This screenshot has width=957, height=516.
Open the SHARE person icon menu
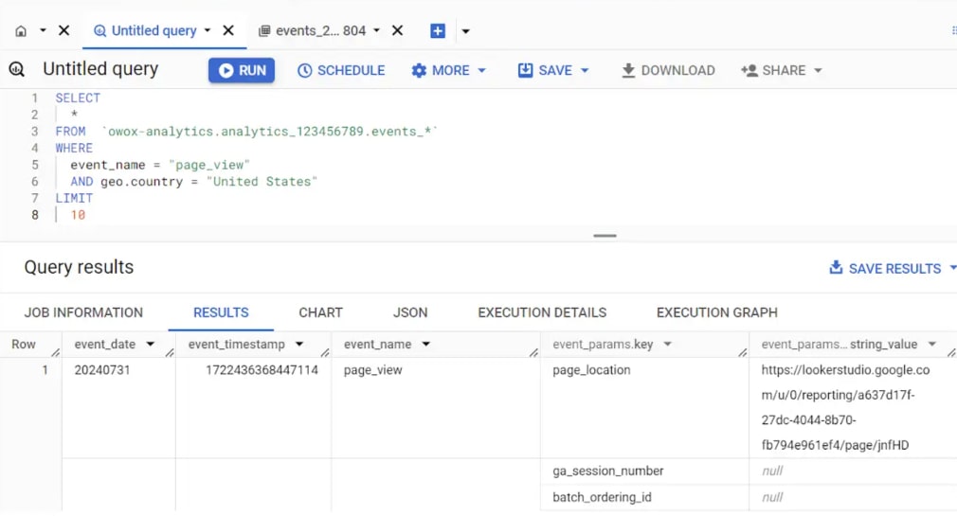pyautogui.click(x=749, y=70)
